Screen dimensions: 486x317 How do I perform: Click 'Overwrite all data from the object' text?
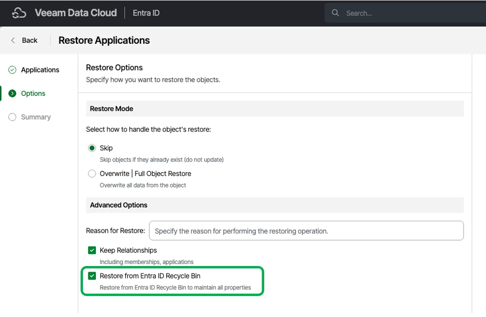click(x=143, y=185)
